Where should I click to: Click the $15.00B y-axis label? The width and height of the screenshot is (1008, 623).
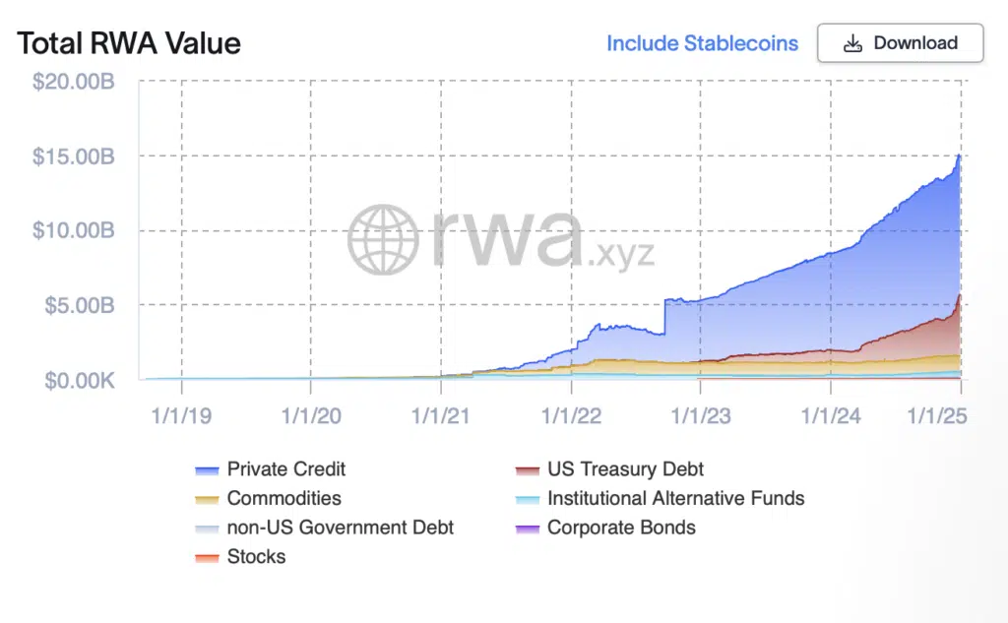click(74, 156)
